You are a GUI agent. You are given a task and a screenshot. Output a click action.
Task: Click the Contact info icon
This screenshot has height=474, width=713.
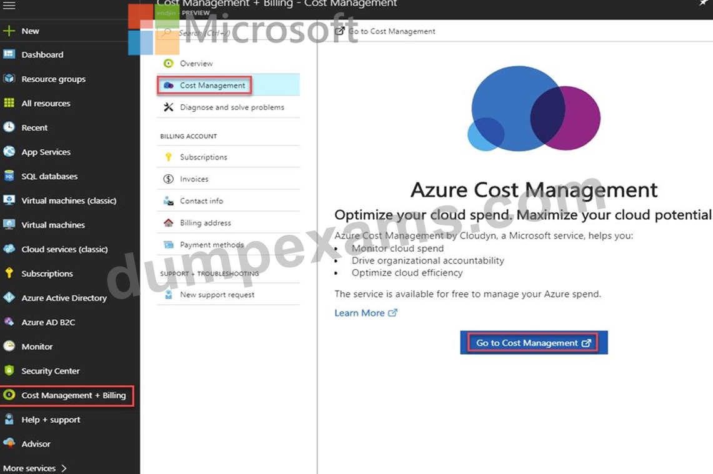tap(168, 201)
